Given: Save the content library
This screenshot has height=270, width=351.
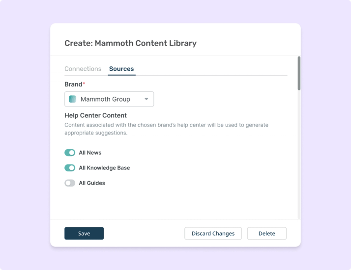Looking at the screenshot, I should (x=84, y=233).
